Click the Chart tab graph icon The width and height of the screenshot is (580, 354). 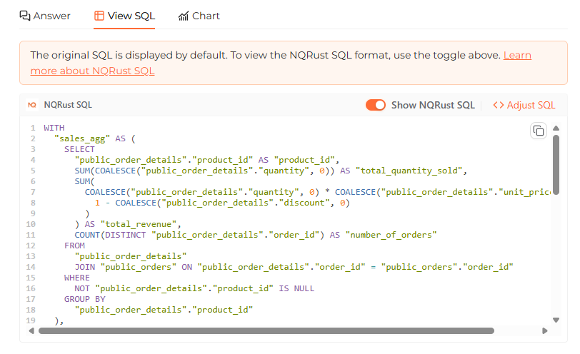click(x=184, y=16)
